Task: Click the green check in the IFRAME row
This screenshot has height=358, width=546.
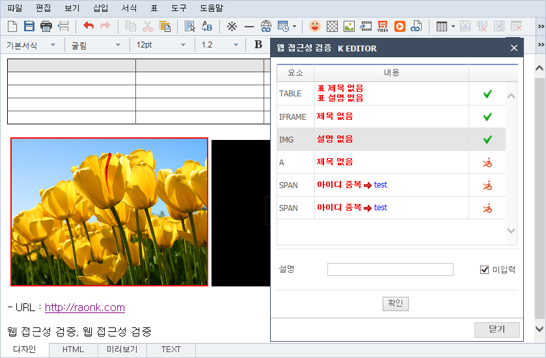Action: [x=487, y=117]
